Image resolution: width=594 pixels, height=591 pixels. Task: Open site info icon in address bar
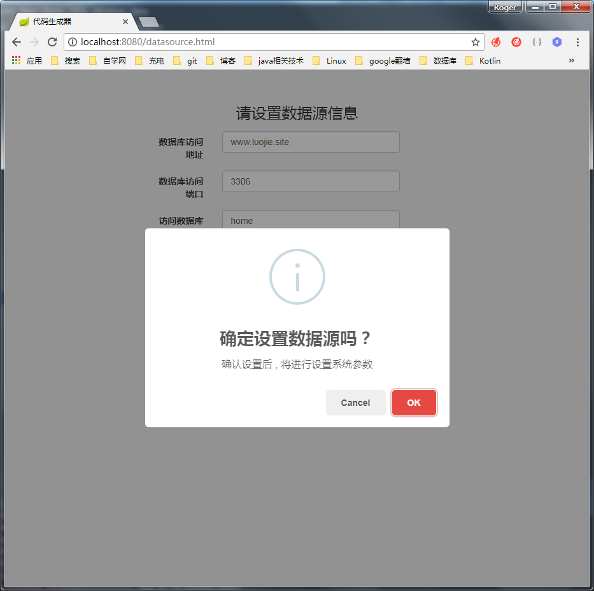[73, 42]
